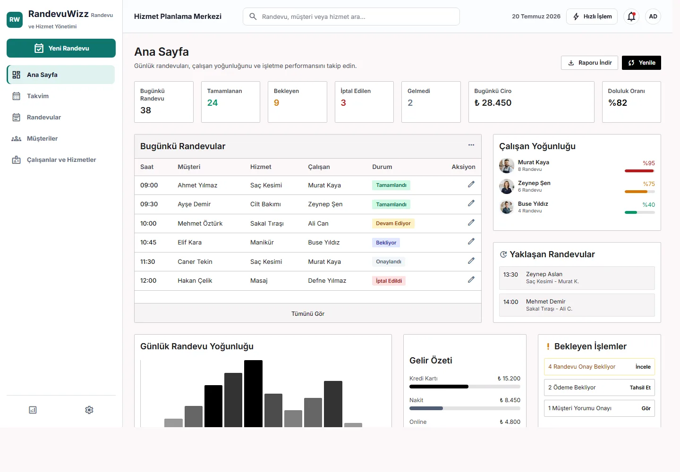Open the Bugünkü Randevular three-dot menu
Image resolution: width=680 pixels, height=472 pixels.
pyautogui.click(x=471, y=145)
